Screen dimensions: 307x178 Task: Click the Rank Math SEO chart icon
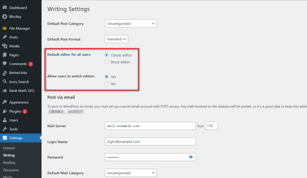point(5,91)
